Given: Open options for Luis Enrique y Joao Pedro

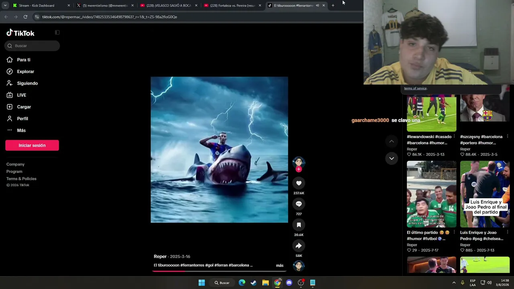Looking at the screenshot, I should (507, 232).
